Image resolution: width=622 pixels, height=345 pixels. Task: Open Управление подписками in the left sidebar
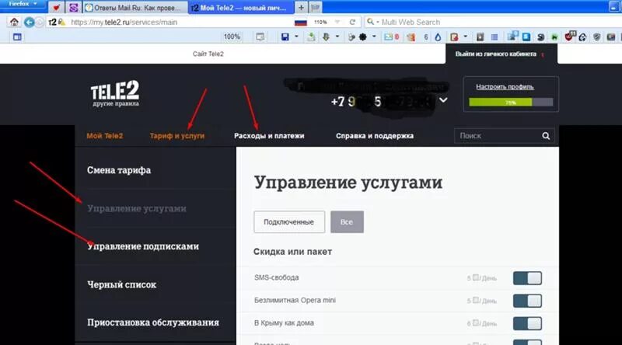click(x=143, y=246)
